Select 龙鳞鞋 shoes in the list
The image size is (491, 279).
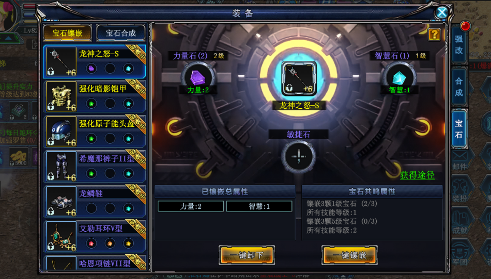tap(95, 201)
